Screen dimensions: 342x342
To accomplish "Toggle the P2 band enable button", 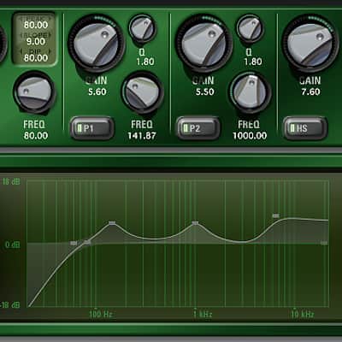I will (198, 128).
